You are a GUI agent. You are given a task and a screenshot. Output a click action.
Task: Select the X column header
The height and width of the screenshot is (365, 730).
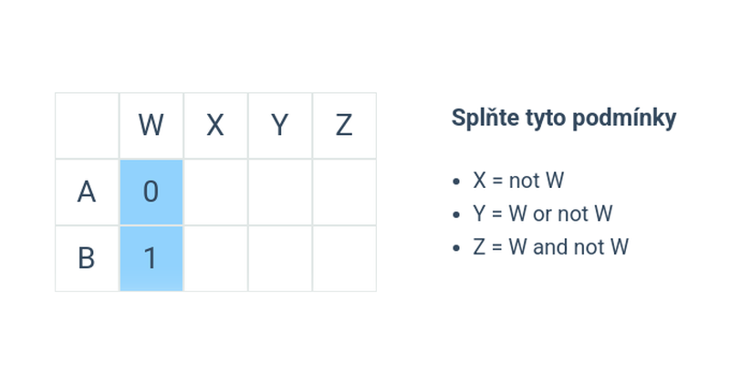pos(215,125)
